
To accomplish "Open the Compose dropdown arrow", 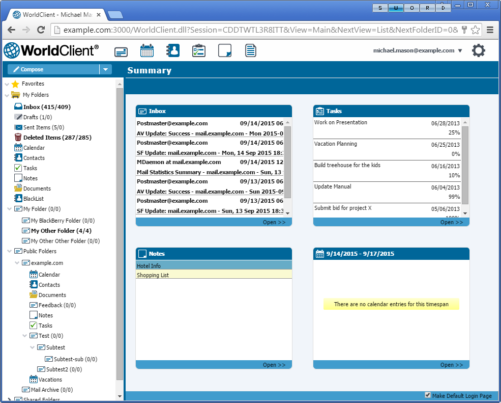I will [105, 69].
